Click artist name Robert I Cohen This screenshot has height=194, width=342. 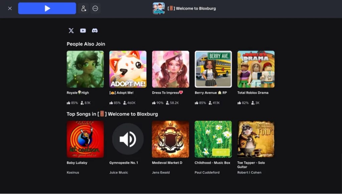pyautogui.click(x=249, y=172)
